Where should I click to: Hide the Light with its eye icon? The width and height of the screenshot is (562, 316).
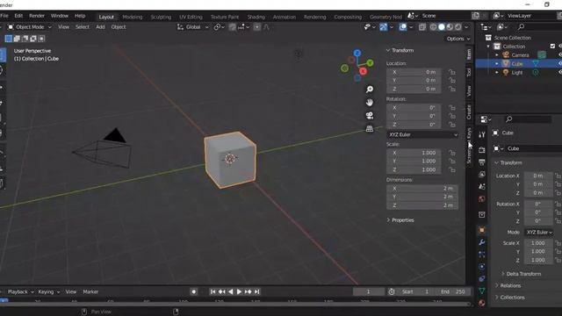(560, 72)
